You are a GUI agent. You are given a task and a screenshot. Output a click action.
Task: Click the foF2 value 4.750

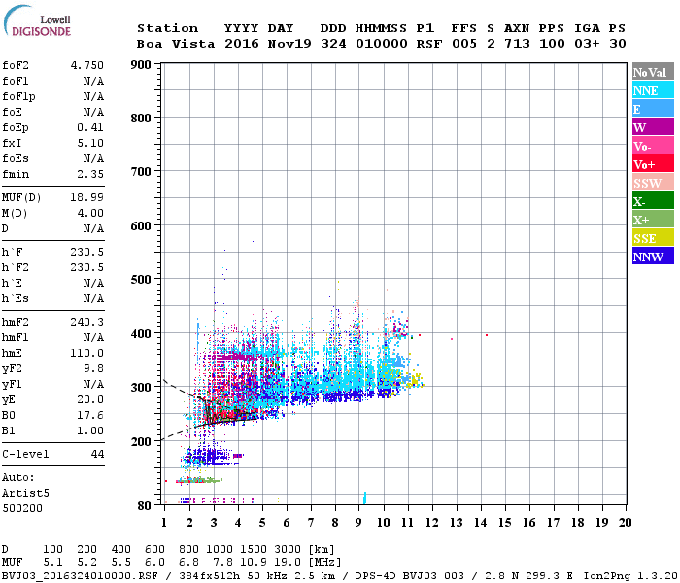click(87, 65)
